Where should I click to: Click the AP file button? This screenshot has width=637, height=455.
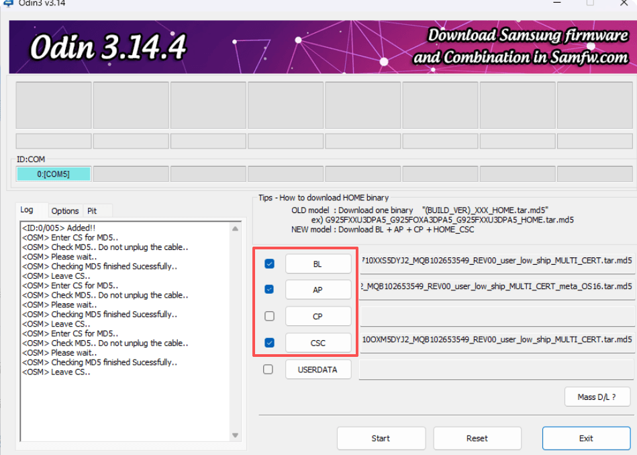318,290
